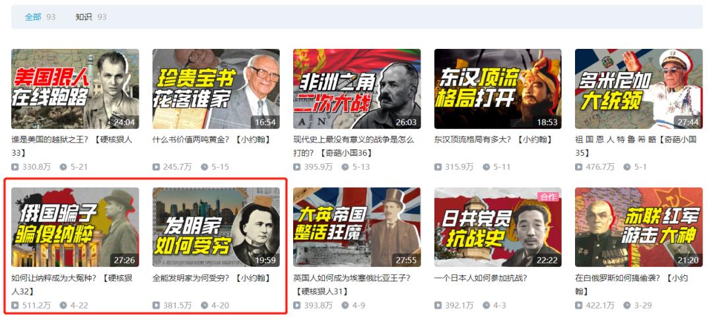The width and height of the screenshot is (713, 319).
Task: Open the 俄国骗子骗傻纳粹 thumbnail
Action: [x=75, y=227]
